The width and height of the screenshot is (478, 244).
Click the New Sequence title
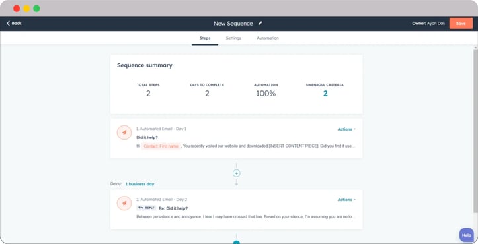pos(233,24)
